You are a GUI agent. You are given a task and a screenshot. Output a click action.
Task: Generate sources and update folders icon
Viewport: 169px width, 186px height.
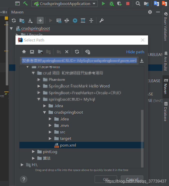(22, 21)
